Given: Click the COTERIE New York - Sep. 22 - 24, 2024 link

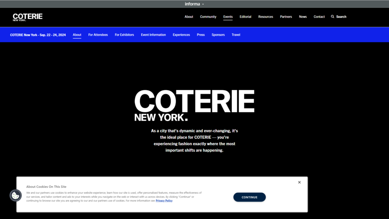Looking at the screenshot, I should [x=38, y=35].
